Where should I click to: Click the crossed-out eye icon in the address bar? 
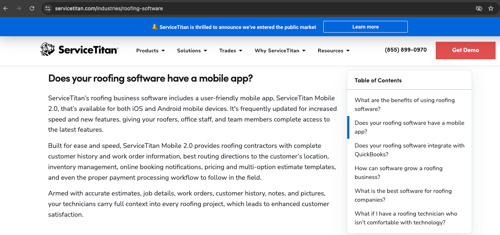pos(479,8)
